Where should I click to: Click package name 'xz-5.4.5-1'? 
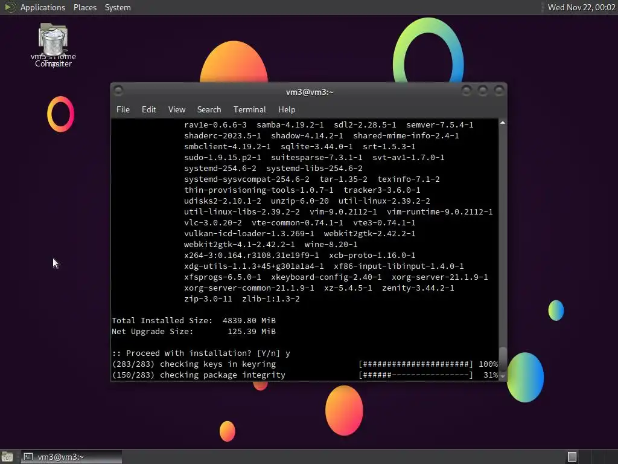[348, 288]
